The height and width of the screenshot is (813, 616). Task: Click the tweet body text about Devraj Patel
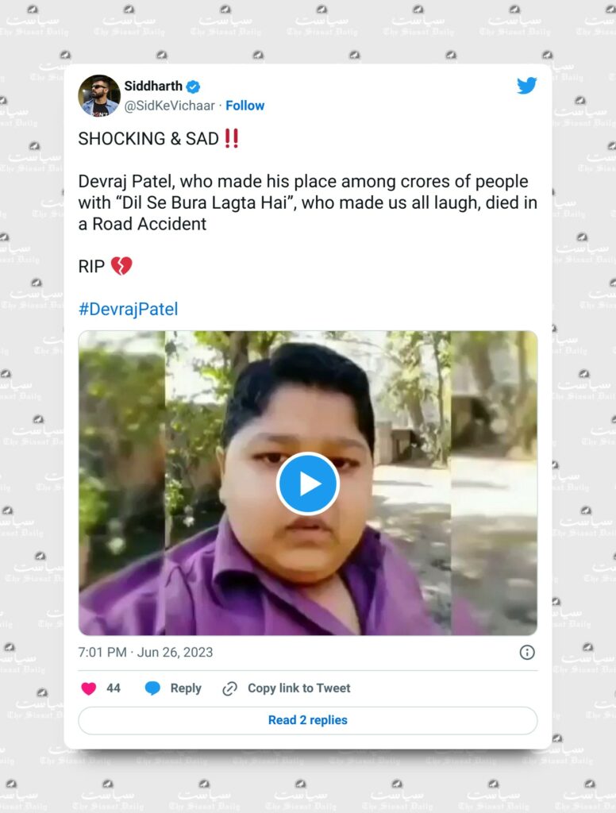(x=308, y=202)
